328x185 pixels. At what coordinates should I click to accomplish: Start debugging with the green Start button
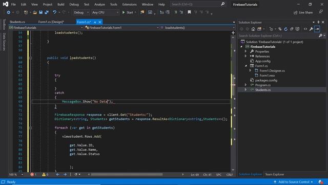[128, 12]
